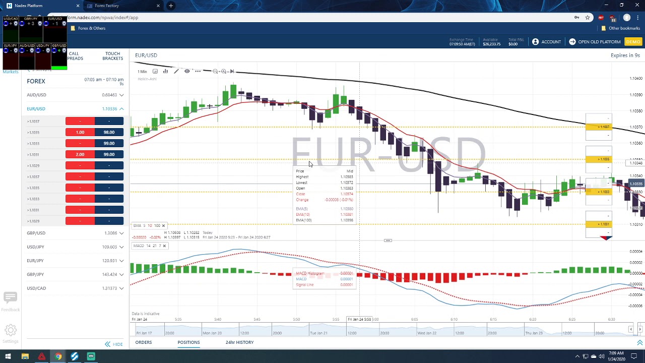Expand the EUR/JPY market row

(x=75, y=261)
